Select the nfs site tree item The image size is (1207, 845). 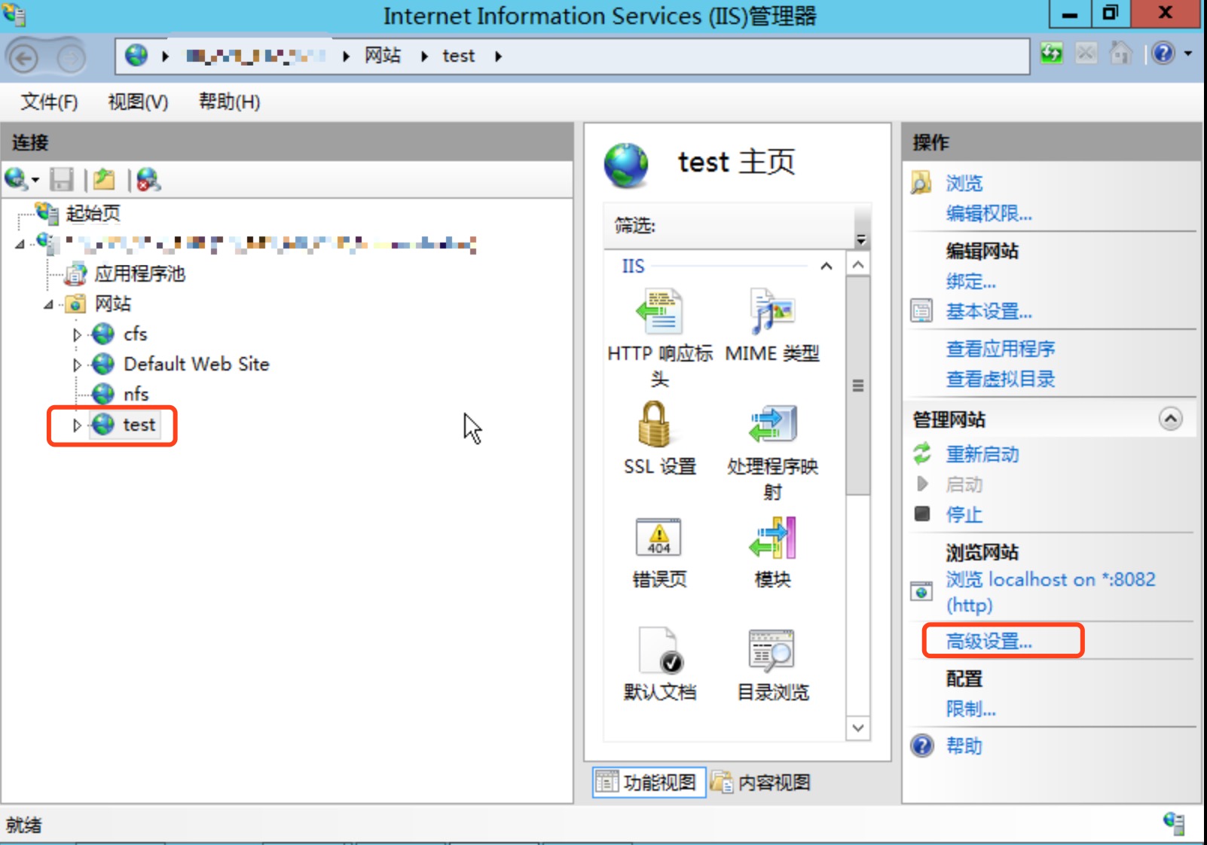(x=136, y=395)
